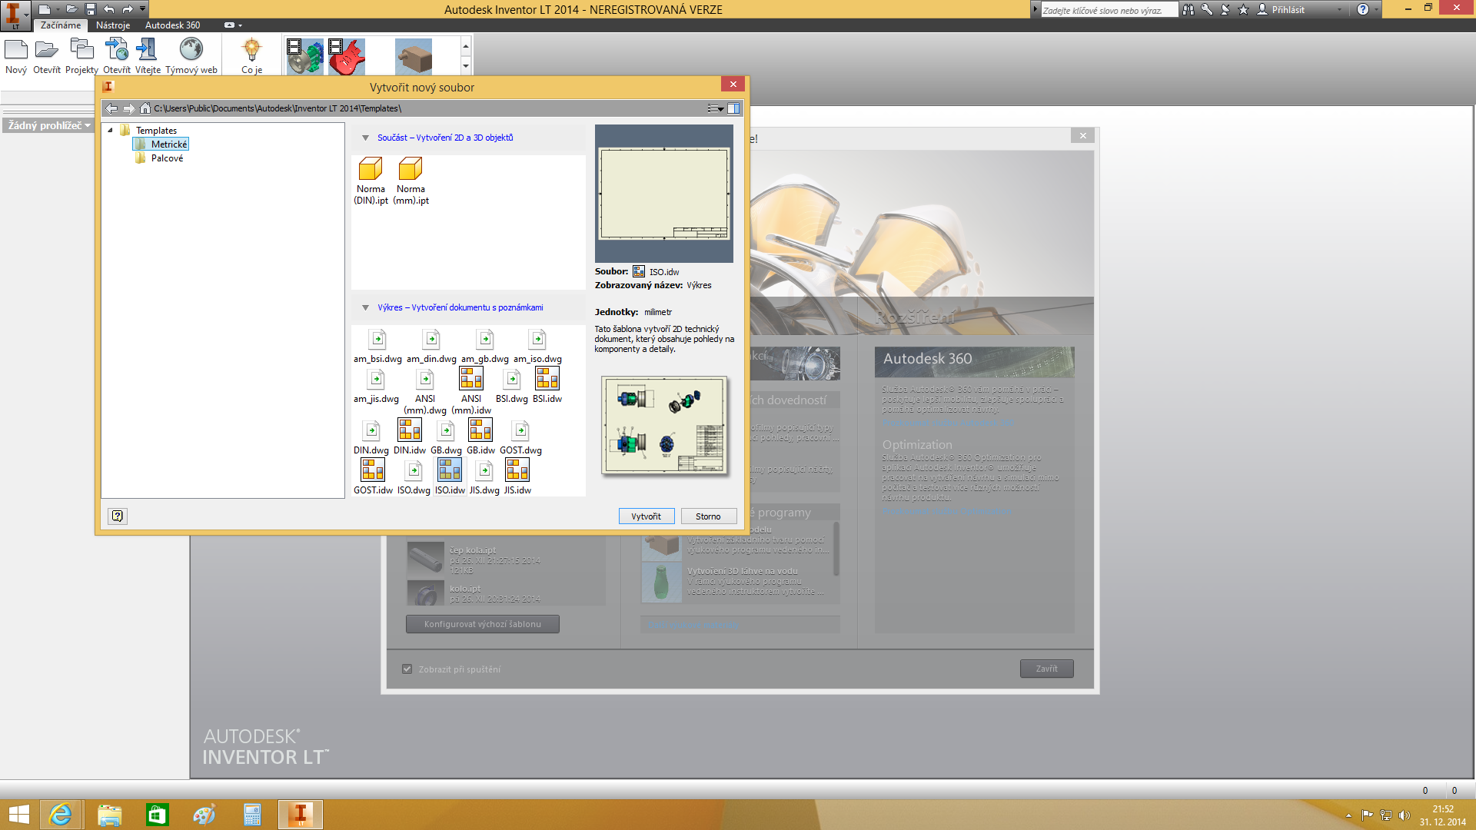Click the dialog forward navigation arrow
This screenshot has width=1476, height=830.
[129, 108]
